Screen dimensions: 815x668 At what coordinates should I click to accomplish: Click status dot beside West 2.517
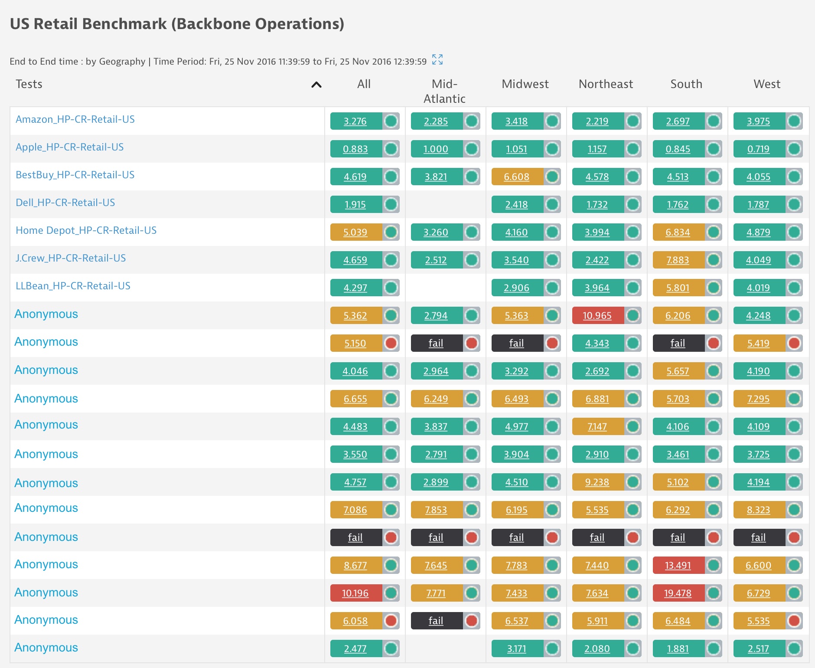tap(794, 648)
